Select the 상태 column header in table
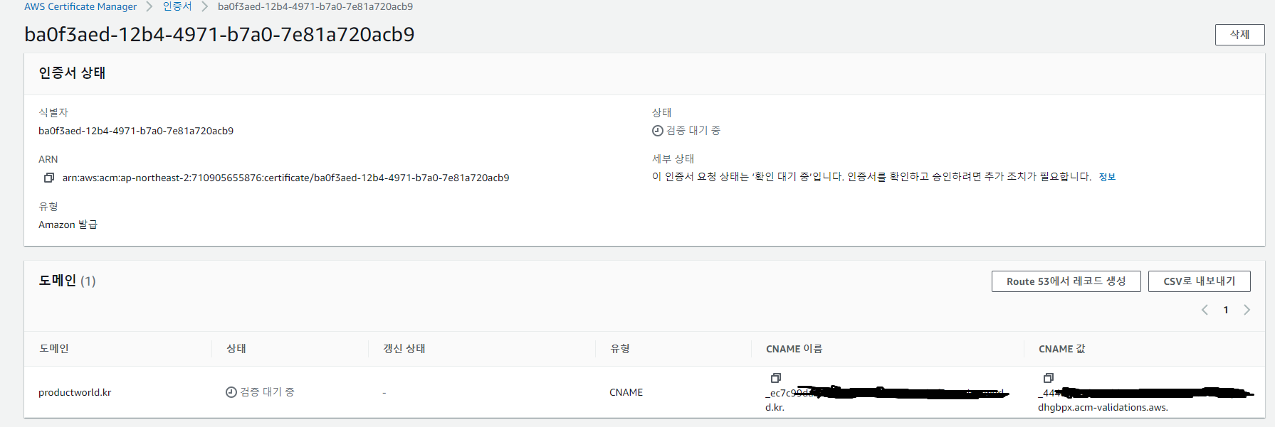Screen dimensions: 1275x427 [236, 349]
